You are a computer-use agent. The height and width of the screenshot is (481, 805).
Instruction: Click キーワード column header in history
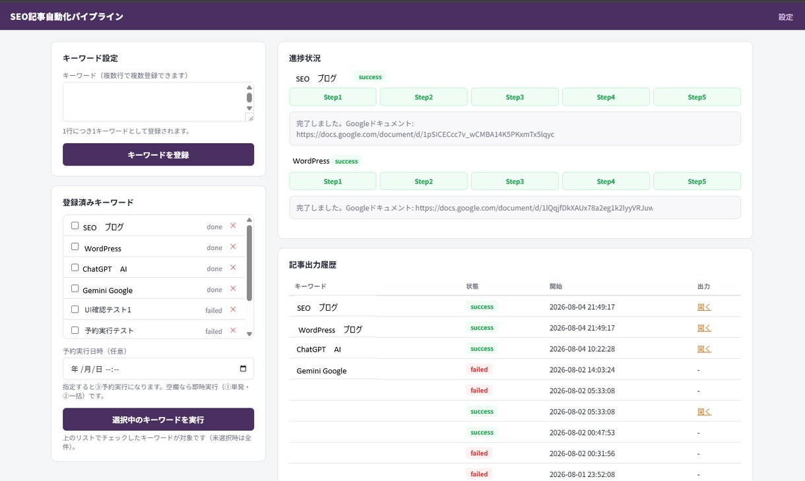[x=310, y=286]
